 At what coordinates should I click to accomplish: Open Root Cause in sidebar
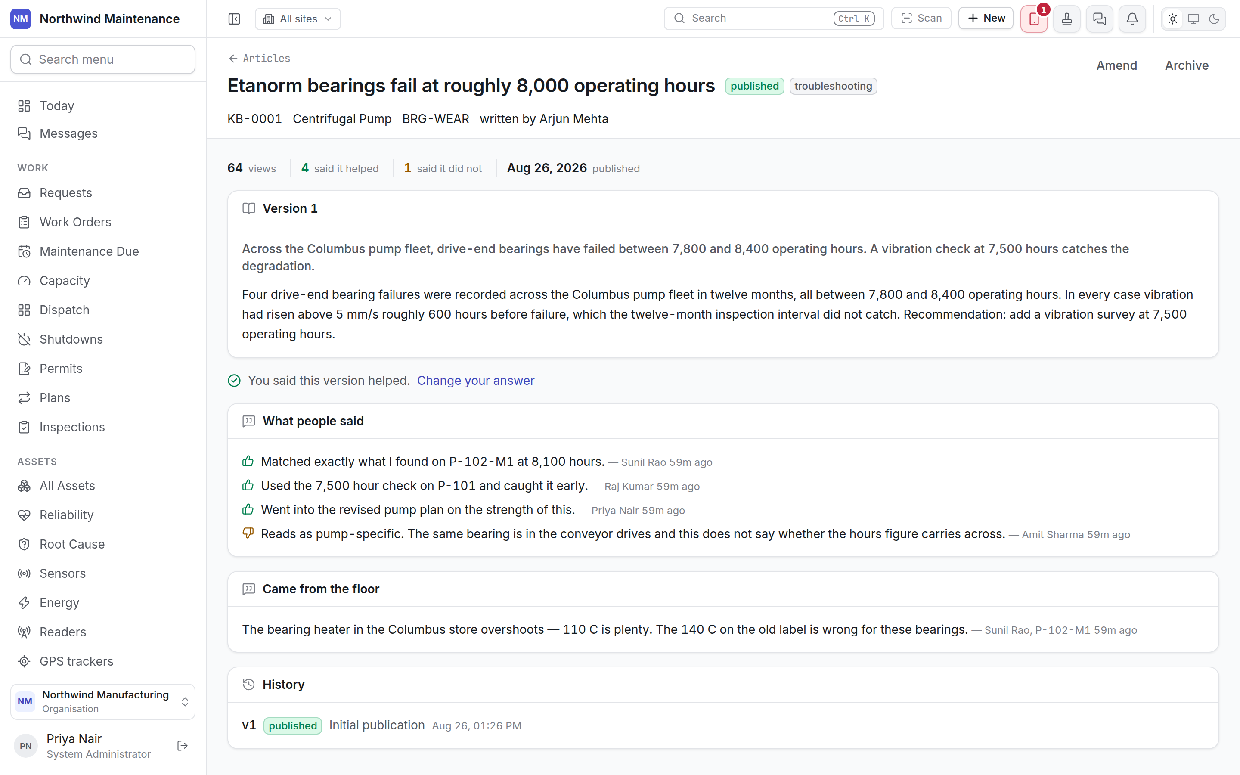(x=103, y=544)
